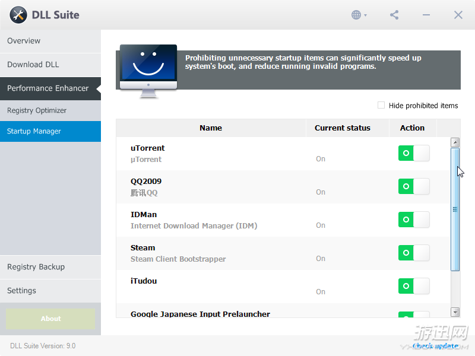Click the Action column header
Screen dimensions: 475x356
pyautogui.click(x=413, y=128)
